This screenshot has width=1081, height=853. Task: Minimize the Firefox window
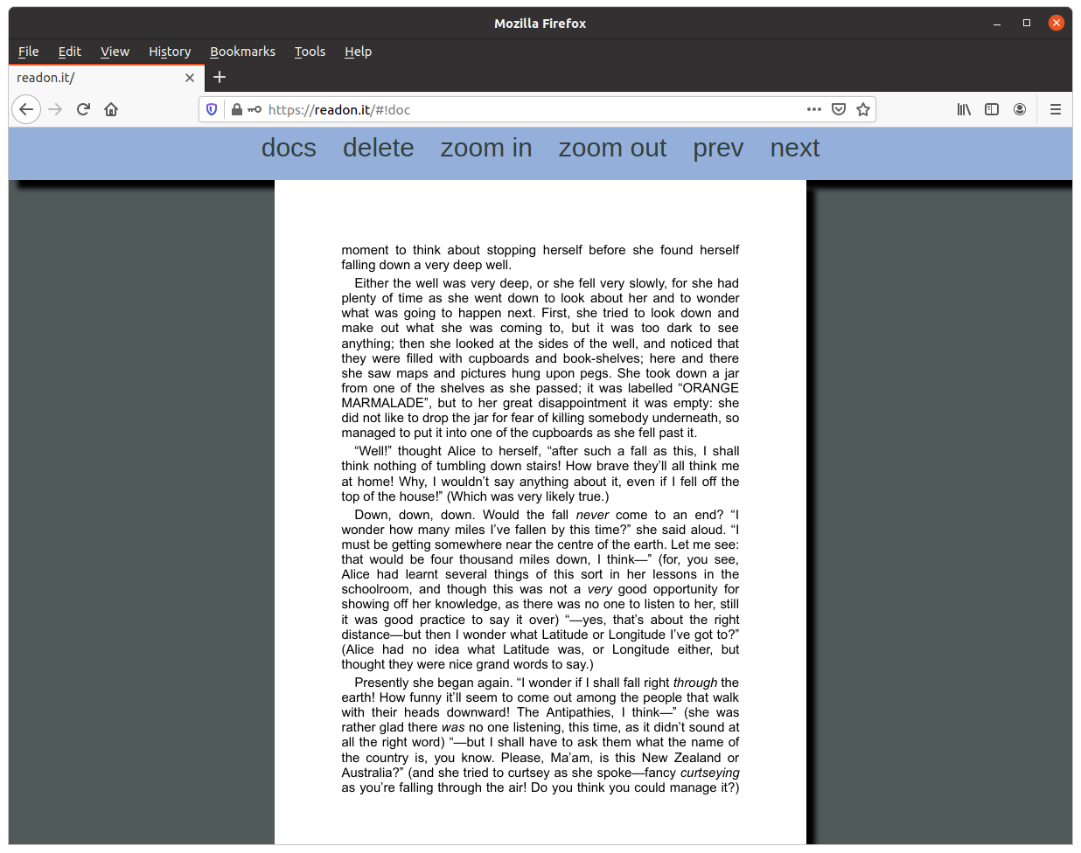pos(997,24)
